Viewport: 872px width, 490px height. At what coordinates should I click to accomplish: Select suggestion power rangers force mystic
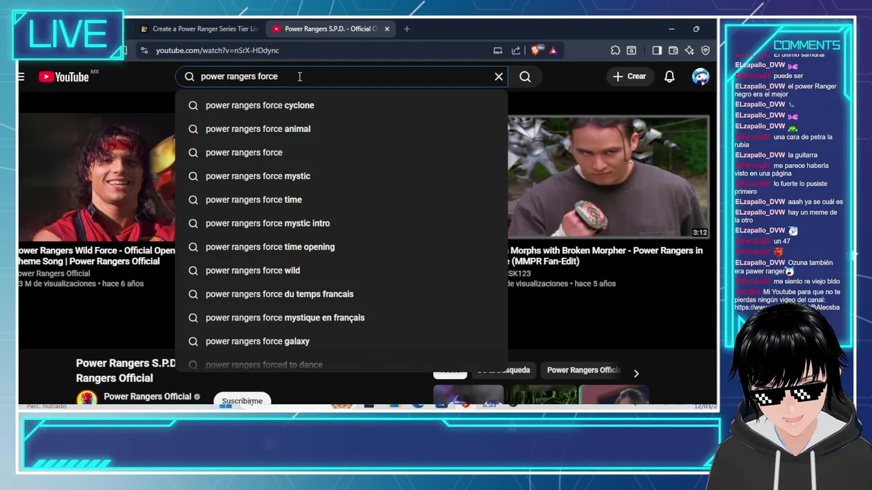click(341, 176)
